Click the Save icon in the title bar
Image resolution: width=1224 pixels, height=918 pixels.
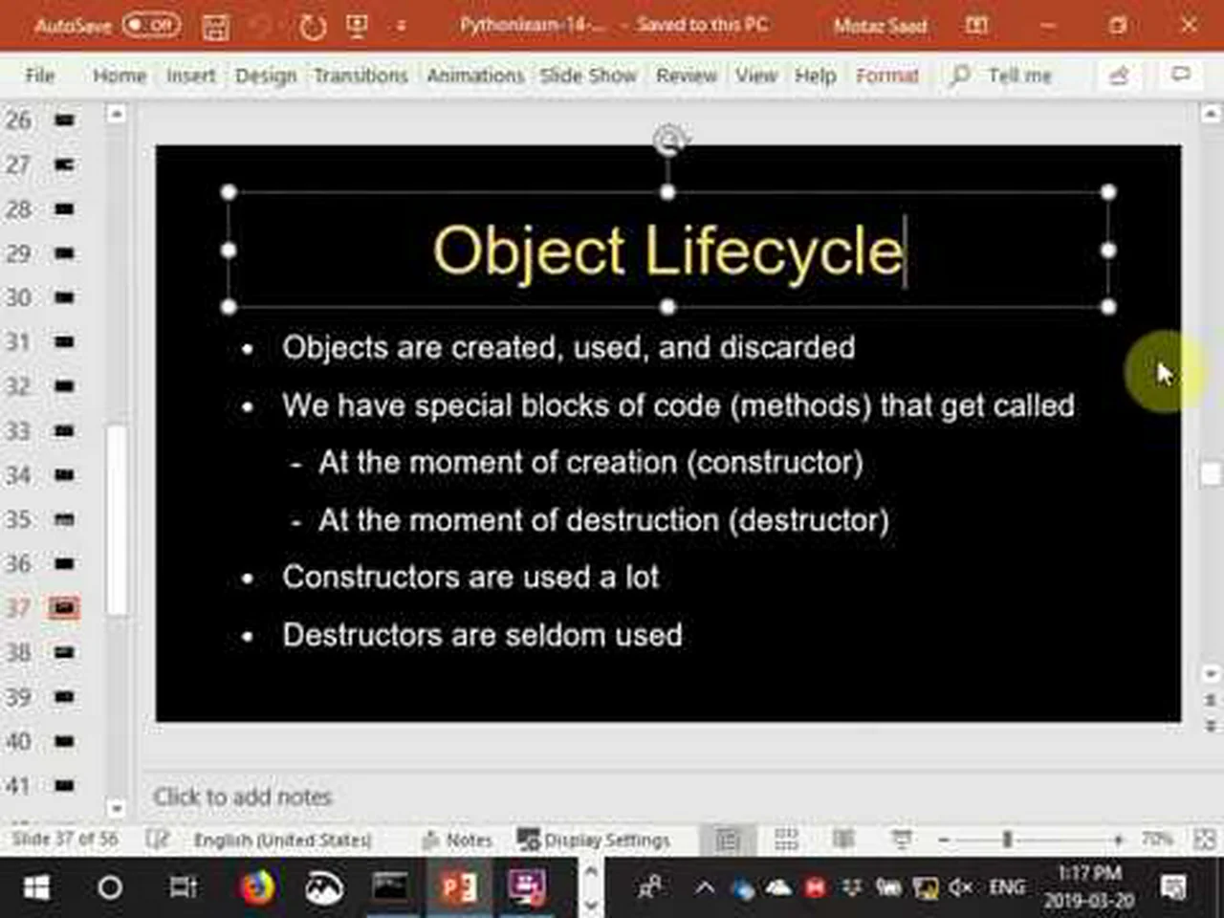click(215, 27)
